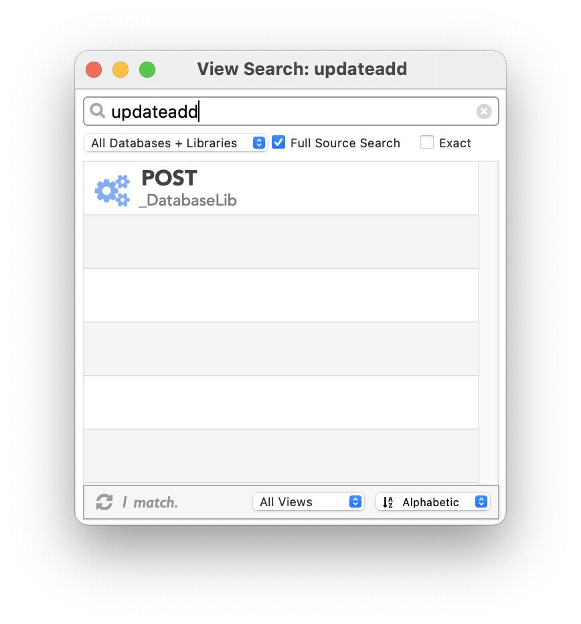Screen dimensions: 581x624
Task: Click the Exact label text
Action: tap(455, 143)
